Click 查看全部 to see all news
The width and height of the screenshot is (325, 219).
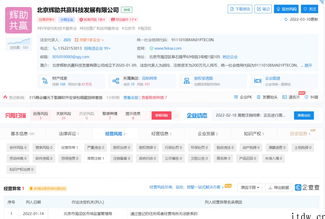point(131,97)
